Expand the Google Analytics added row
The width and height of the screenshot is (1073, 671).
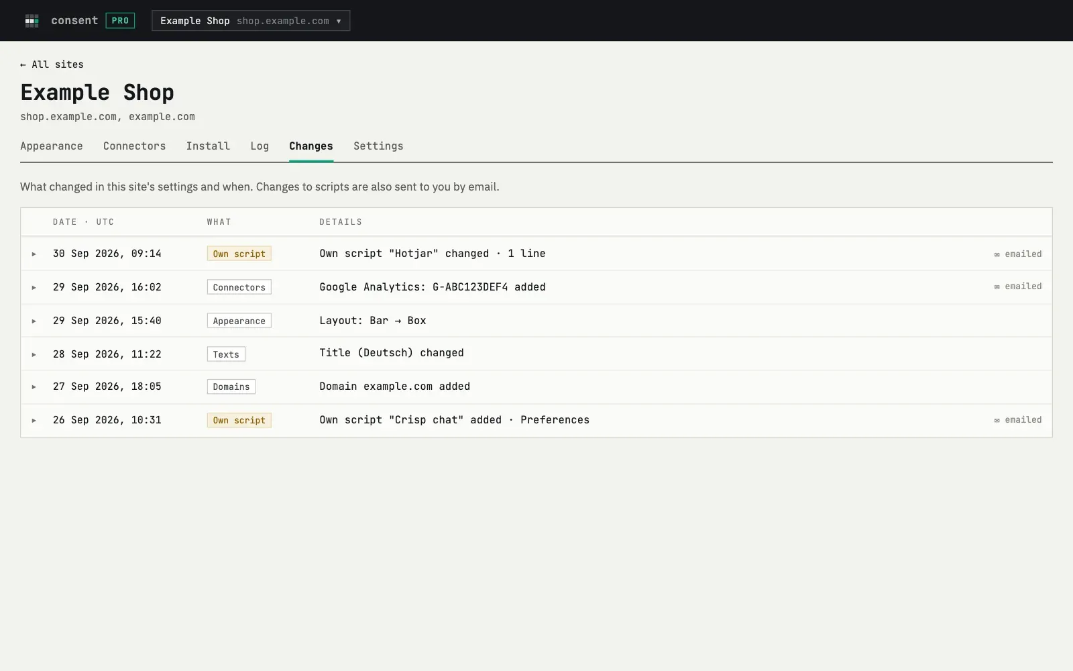(x=34, y=287)
